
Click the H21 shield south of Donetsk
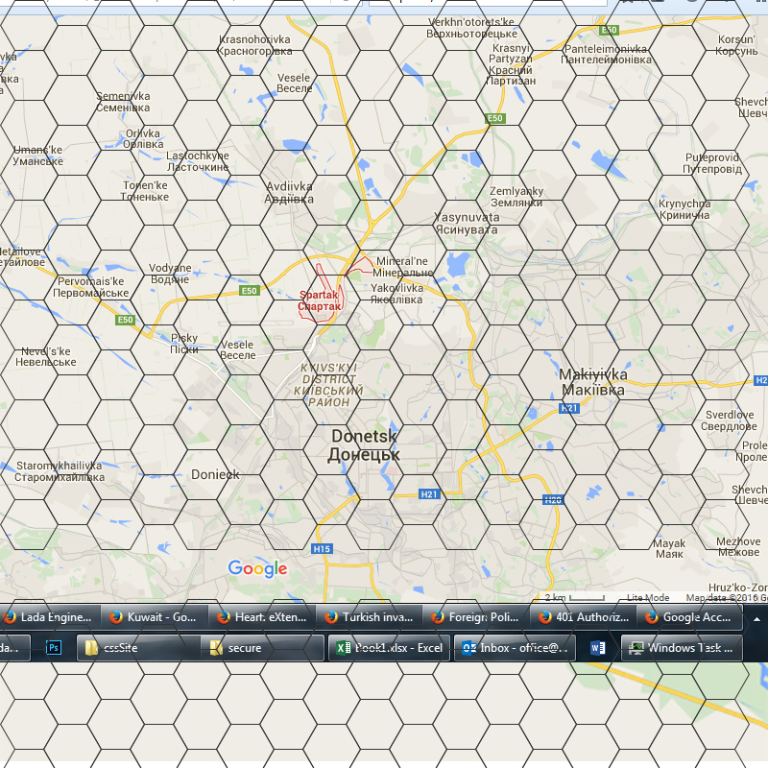[429, 494]
